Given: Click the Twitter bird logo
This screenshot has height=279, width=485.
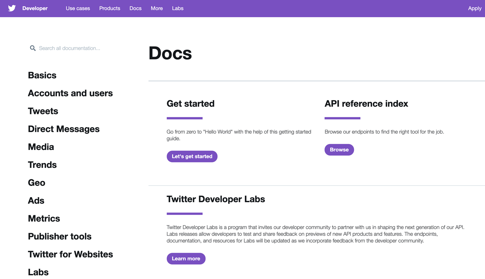Looking at the screenshot, I should [x=12, y=8].
